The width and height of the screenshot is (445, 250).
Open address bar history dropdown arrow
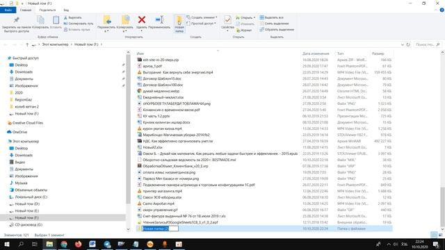[402, 44]
